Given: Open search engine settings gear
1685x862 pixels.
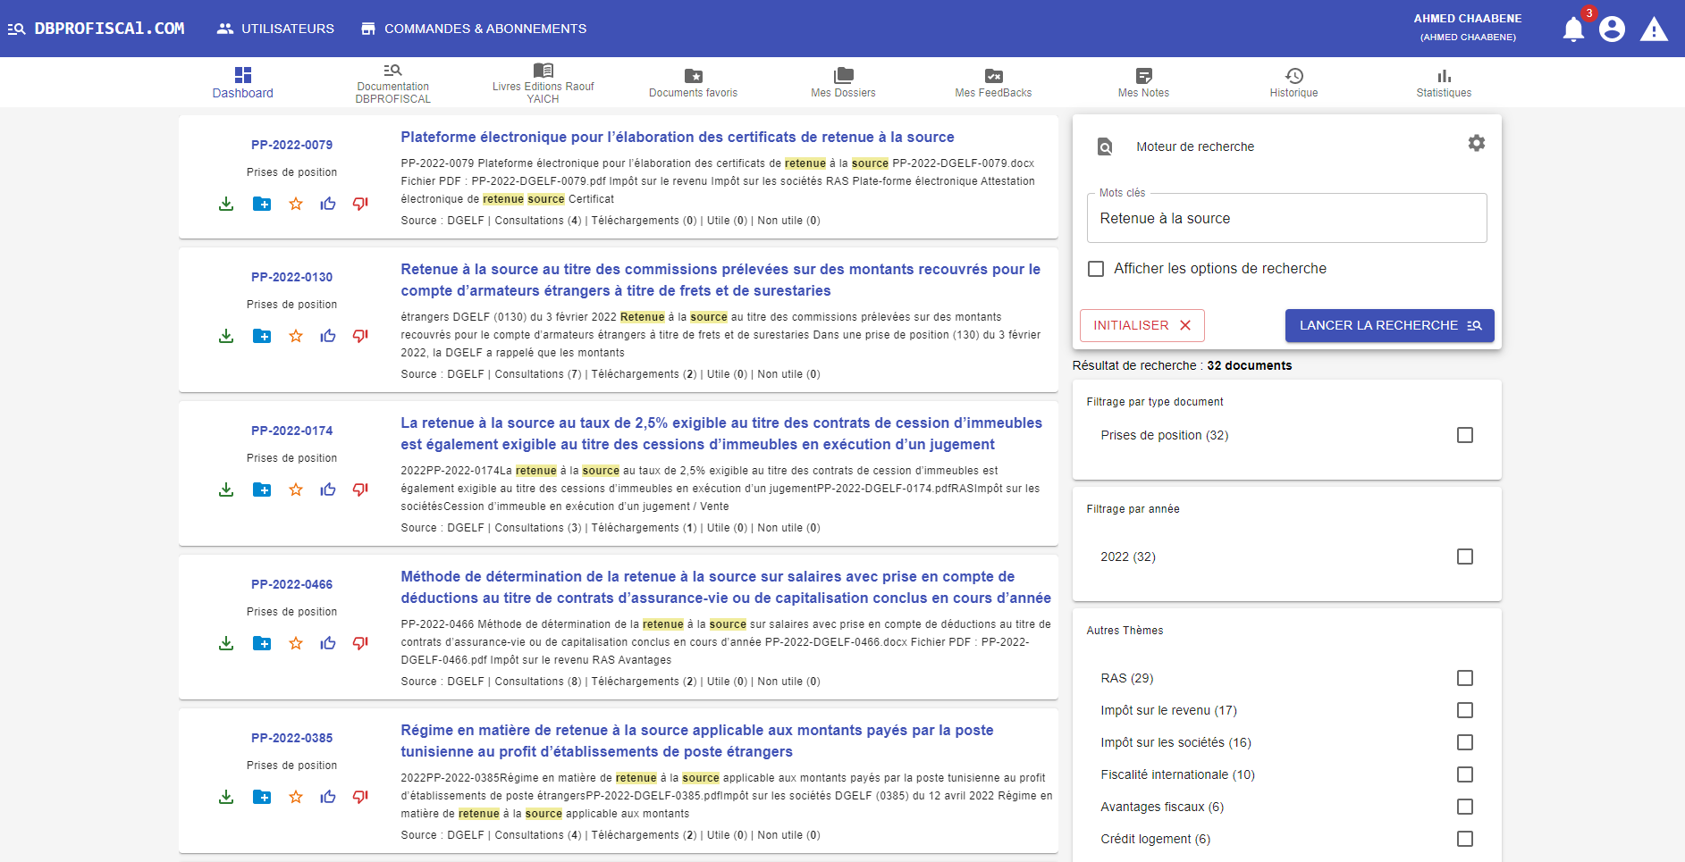Looking at the screenshot, I should click(1476, 143).
